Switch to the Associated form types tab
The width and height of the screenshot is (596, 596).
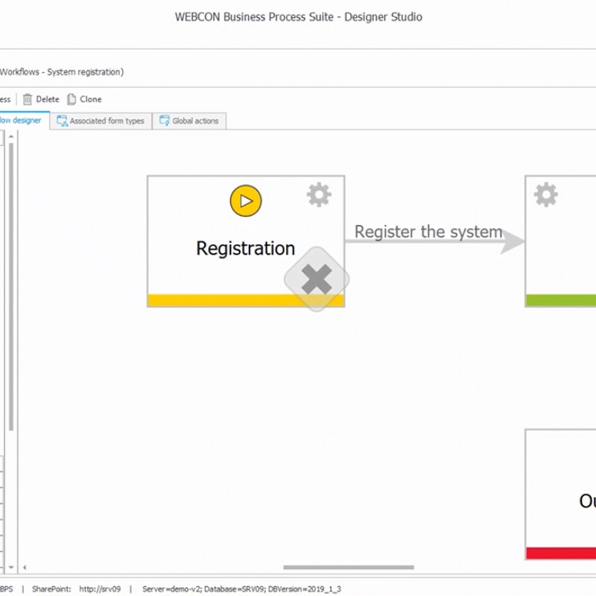tap(107, 121)
